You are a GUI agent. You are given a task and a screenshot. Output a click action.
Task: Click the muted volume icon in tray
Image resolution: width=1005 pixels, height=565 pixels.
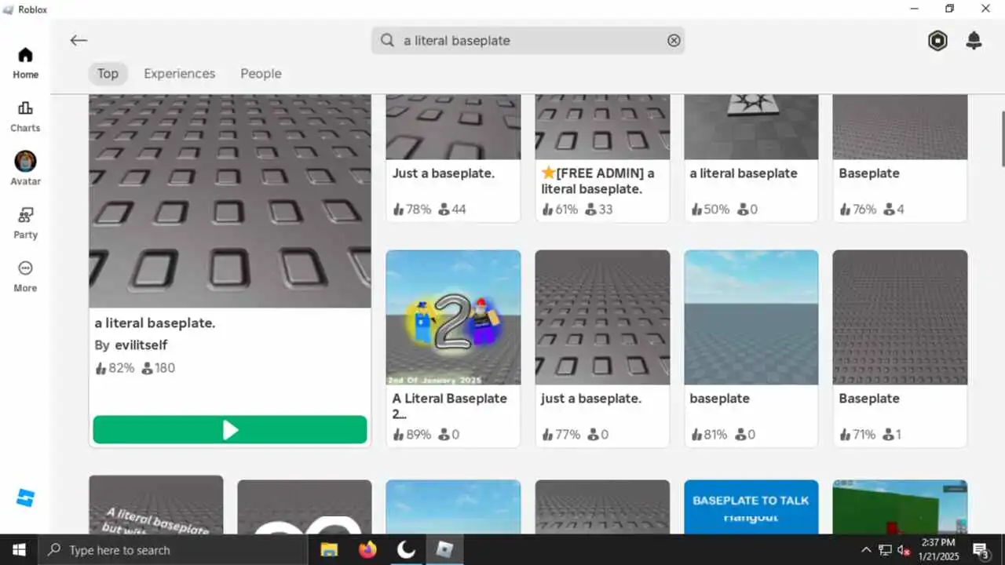click(904, 550)
